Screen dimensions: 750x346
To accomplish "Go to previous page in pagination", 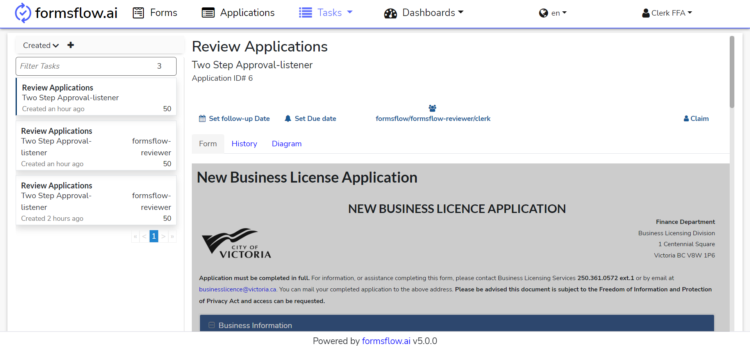I will click(x=145, y=236).
